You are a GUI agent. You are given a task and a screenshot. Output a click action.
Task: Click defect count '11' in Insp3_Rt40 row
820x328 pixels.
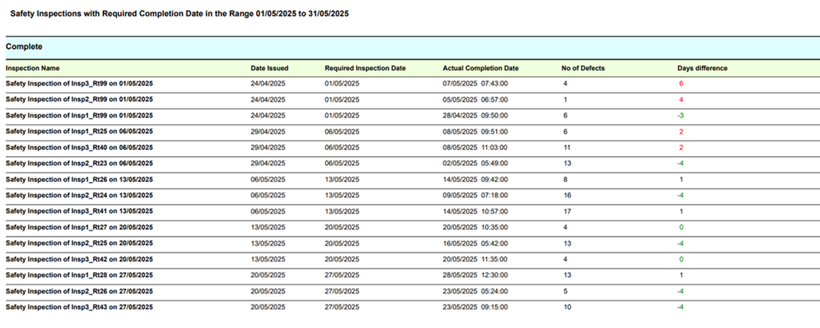pyautogui.click(x=567, y=148)
